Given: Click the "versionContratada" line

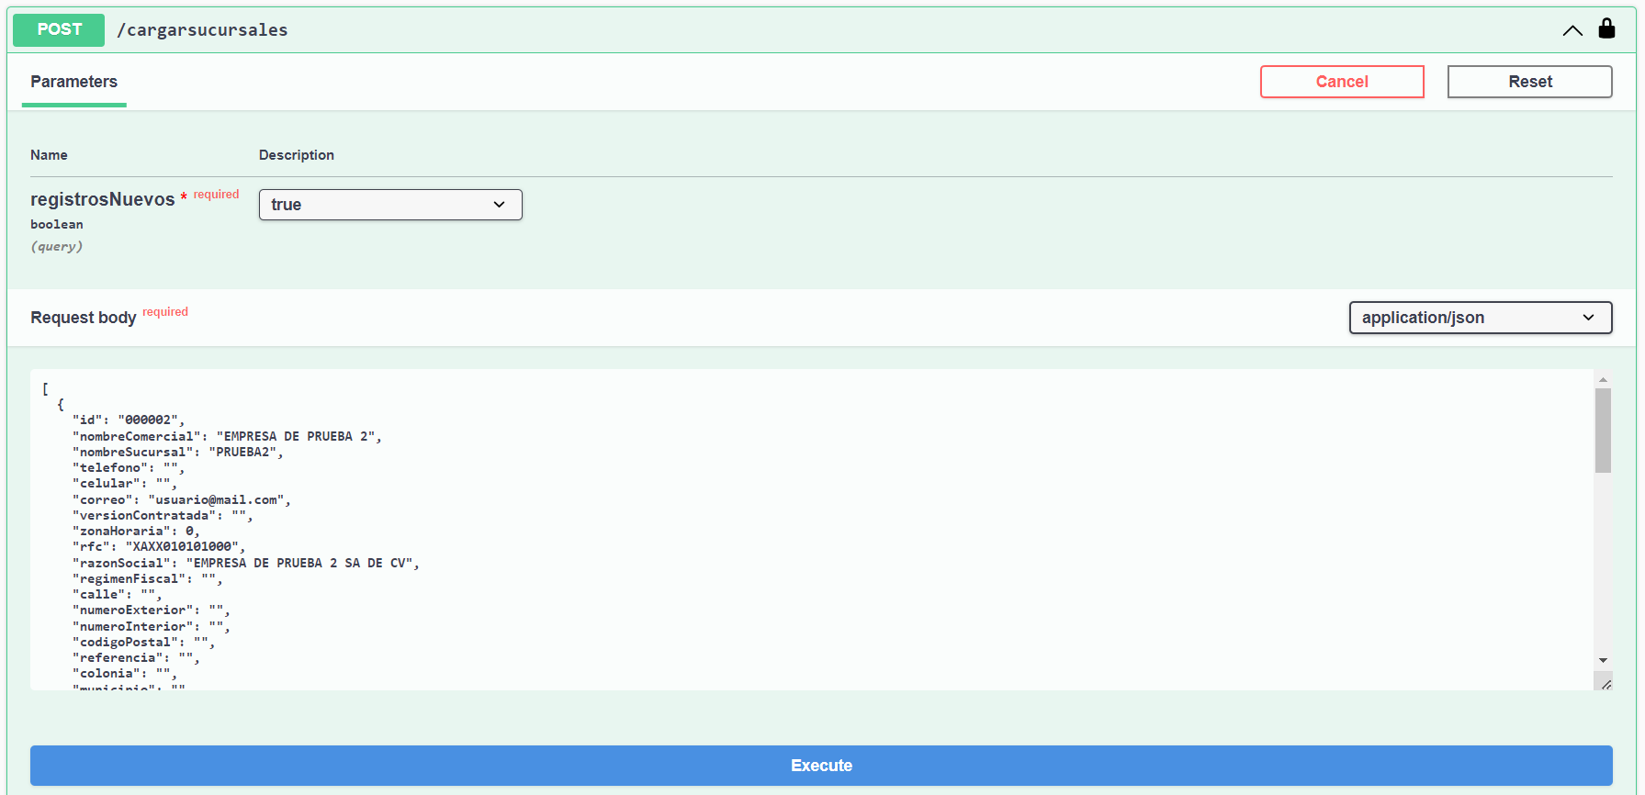Looking at the screenshot, I should click(x=163, y=515).
